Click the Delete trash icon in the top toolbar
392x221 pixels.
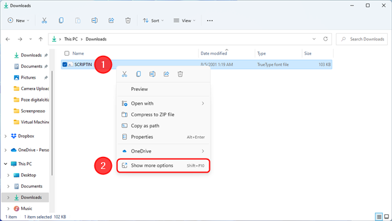pos(128,21)
